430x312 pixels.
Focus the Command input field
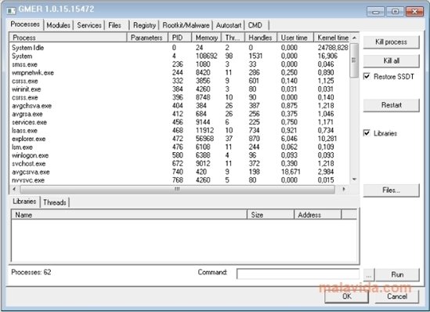tap(298, 274)
